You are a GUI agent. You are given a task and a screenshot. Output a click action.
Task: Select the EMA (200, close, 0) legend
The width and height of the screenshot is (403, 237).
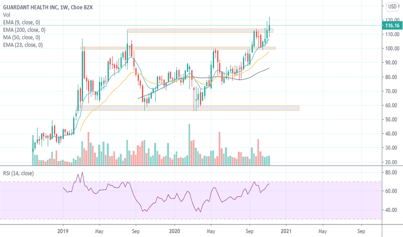[x=24, y=30]
